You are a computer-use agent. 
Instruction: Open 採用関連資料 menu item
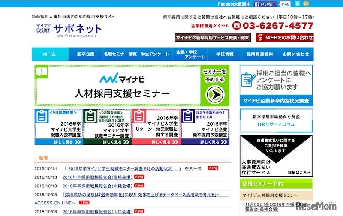[x=260, y=54]
